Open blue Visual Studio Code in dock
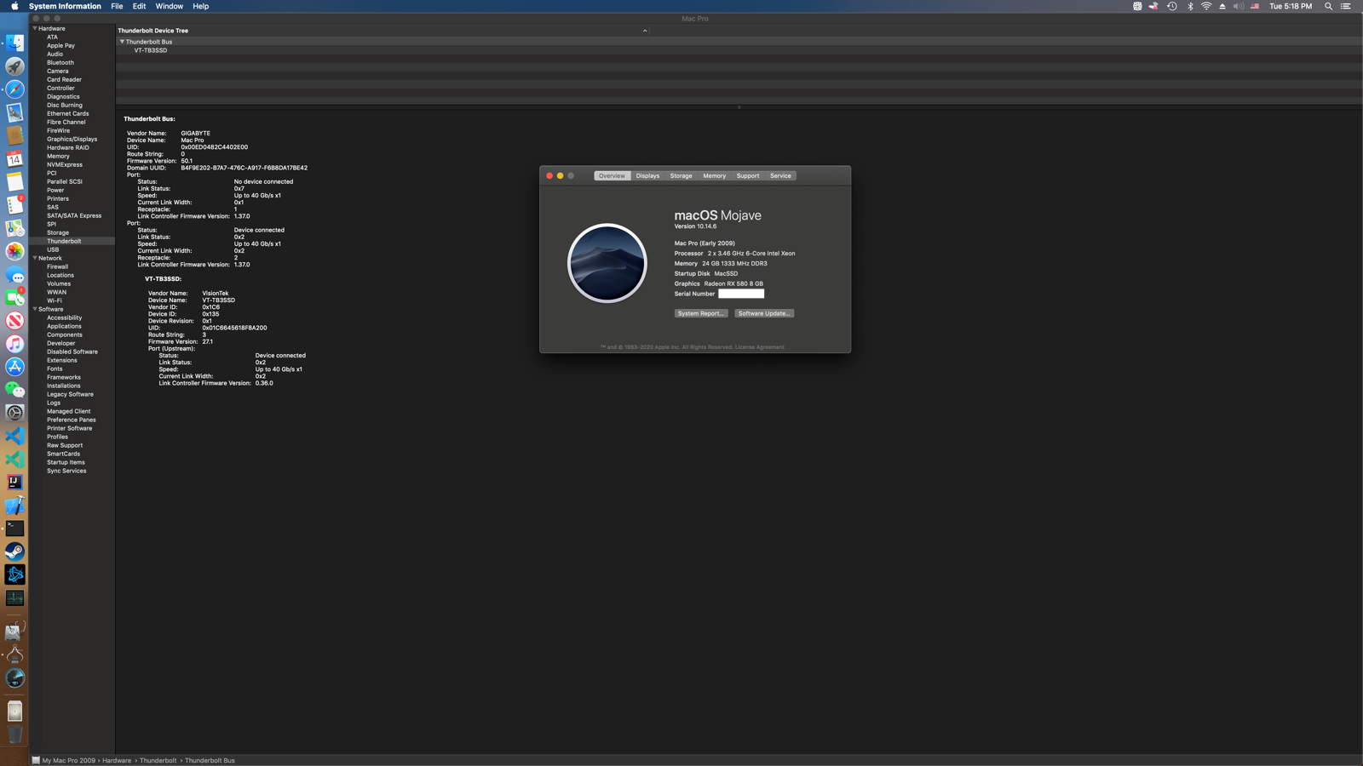 14,436
